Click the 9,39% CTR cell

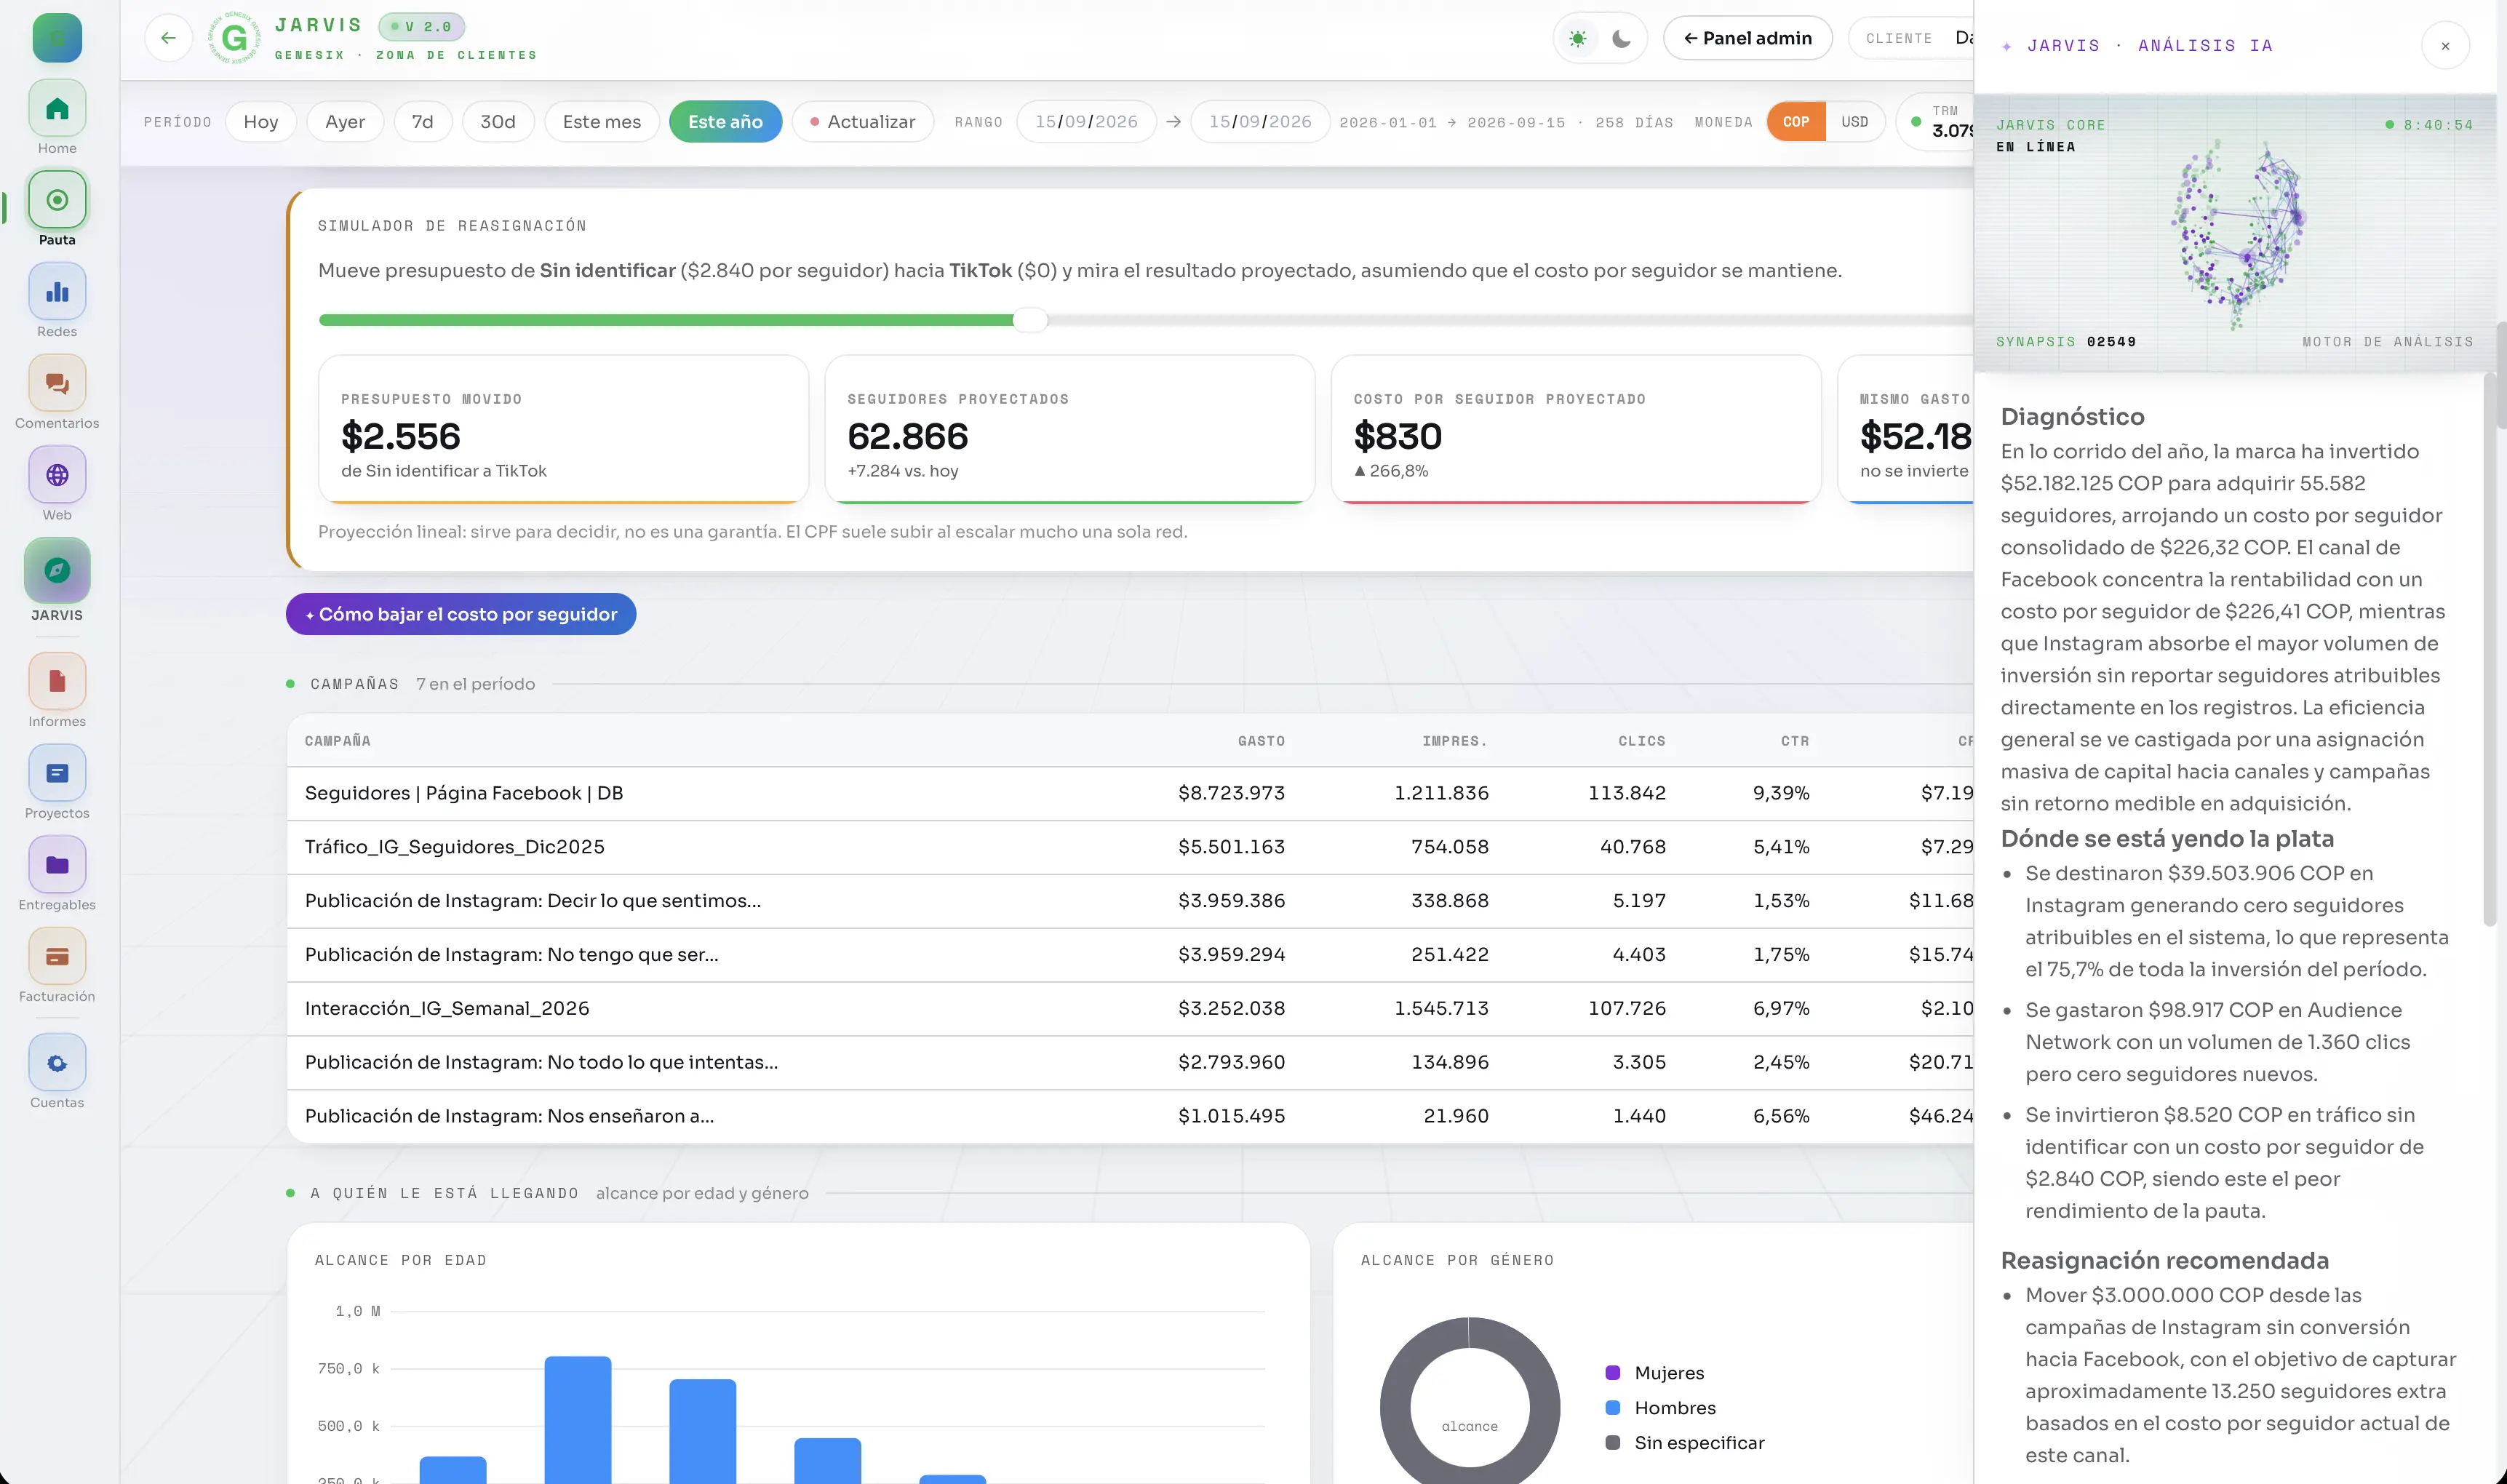[1781, 794]
